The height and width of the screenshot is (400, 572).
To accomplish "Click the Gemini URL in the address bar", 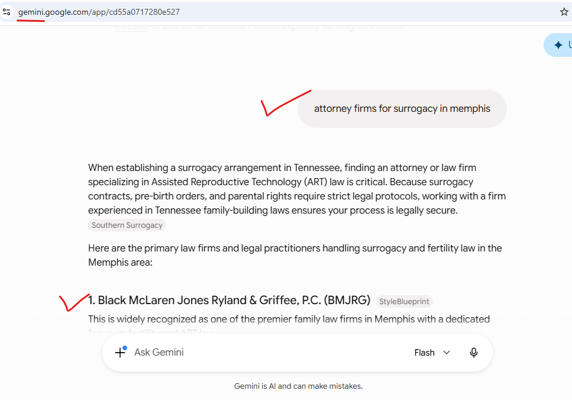I will coord(99,12).
